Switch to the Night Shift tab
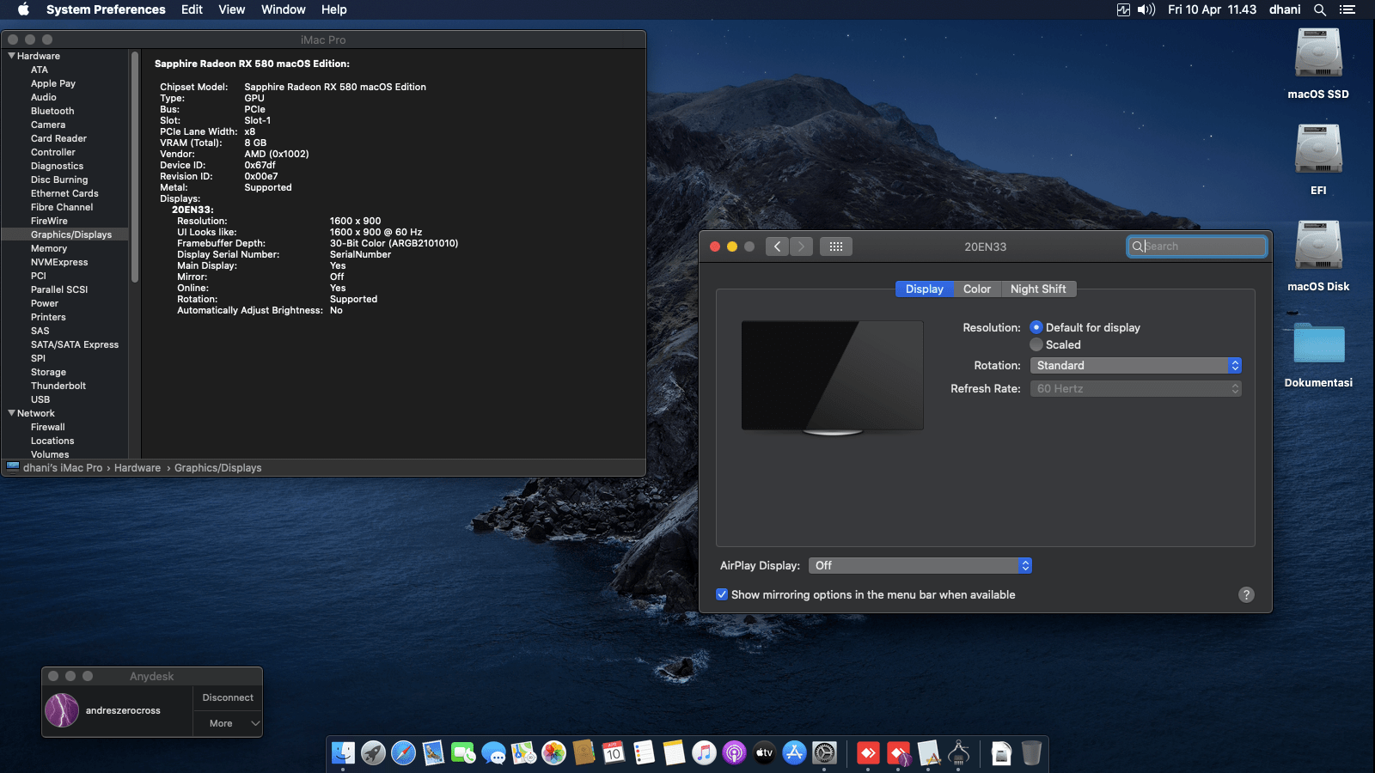This screenshot has height=773, width=1375. click(1038, 289)
